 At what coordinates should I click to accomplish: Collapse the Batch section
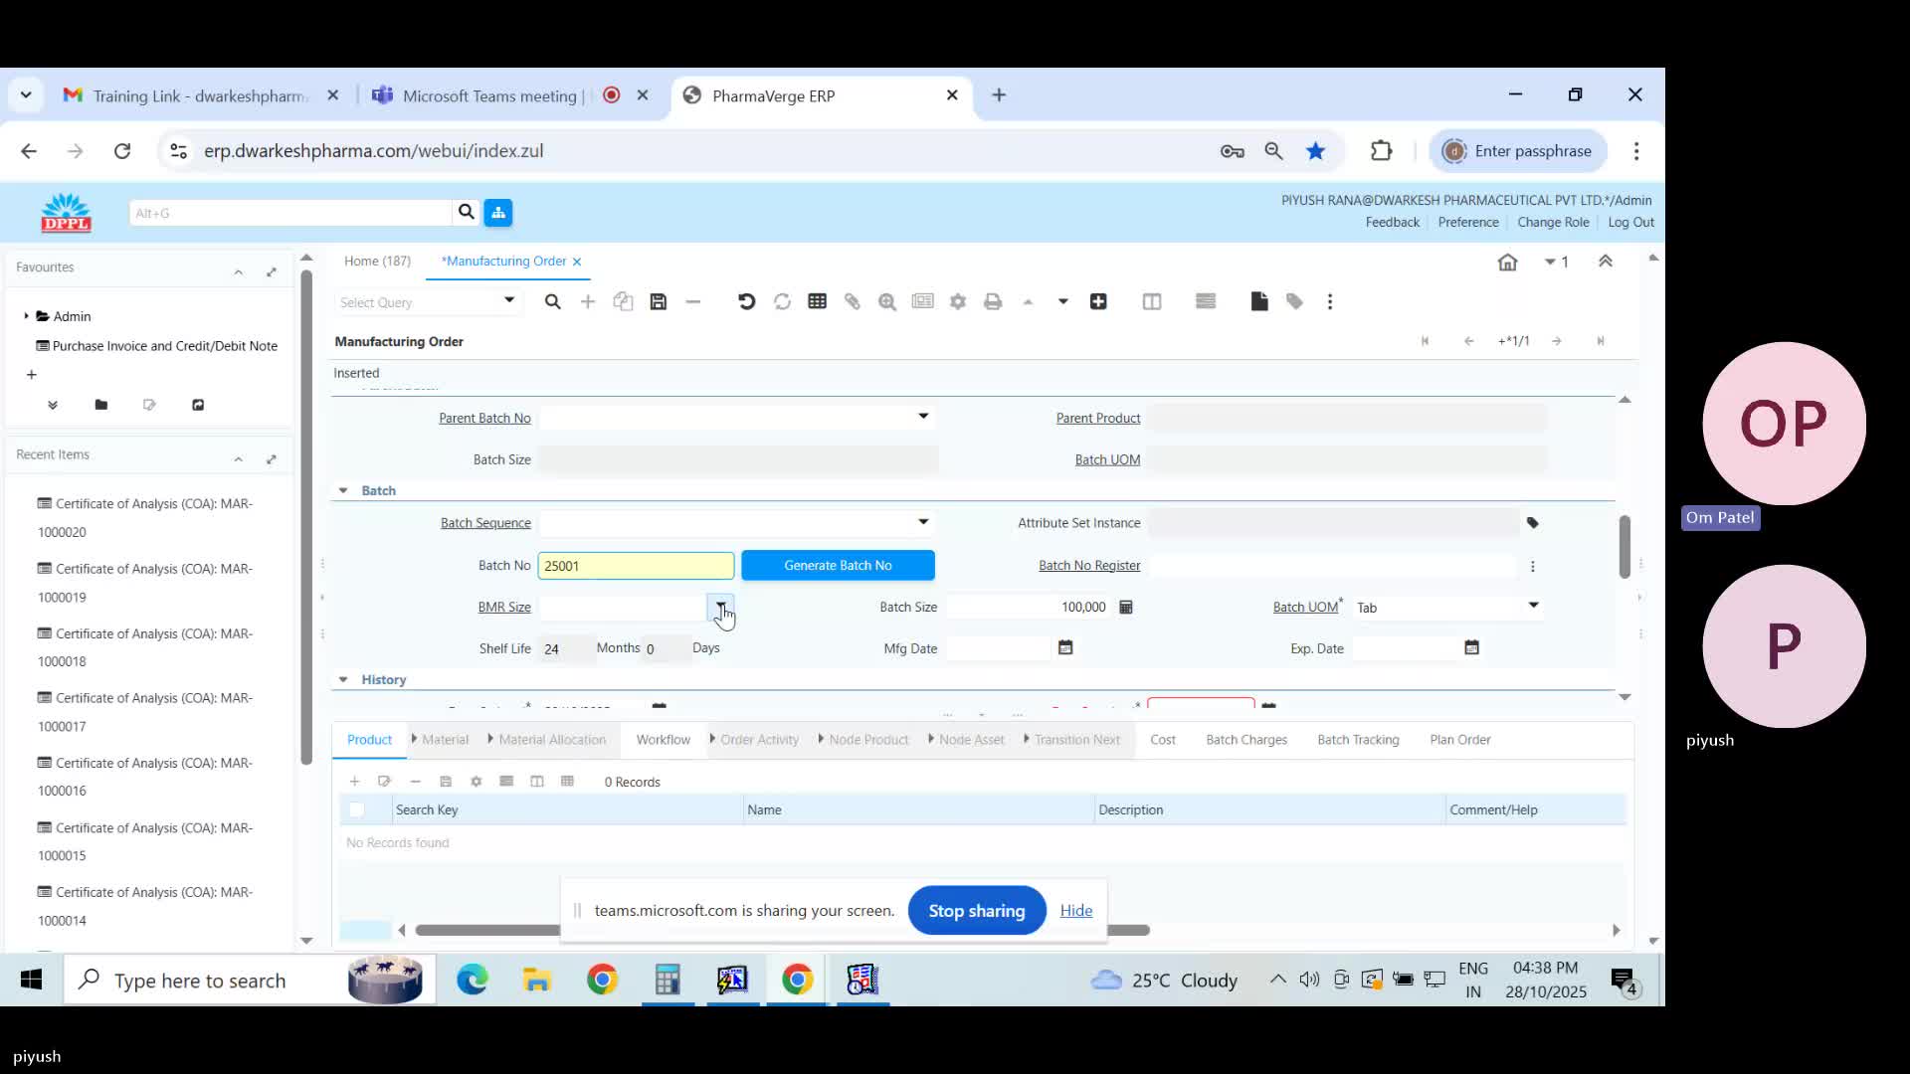[x=343, y=490]
